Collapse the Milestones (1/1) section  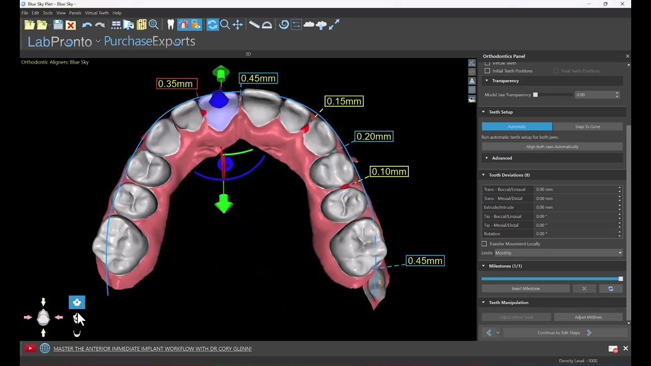[x=484, y=266]
